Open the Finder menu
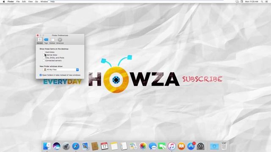The image size is (271, 152). tap(11, 2)
